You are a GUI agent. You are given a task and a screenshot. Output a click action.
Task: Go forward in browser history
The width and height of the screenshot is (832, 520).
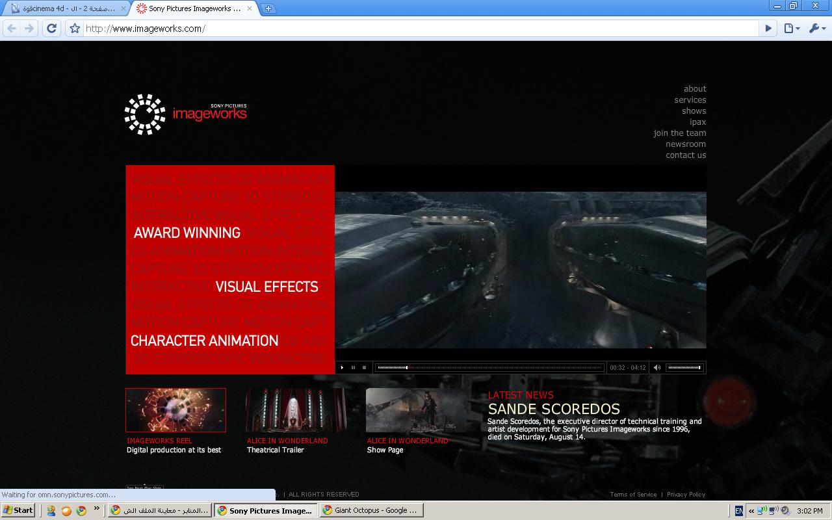click(x=29, y=29)
